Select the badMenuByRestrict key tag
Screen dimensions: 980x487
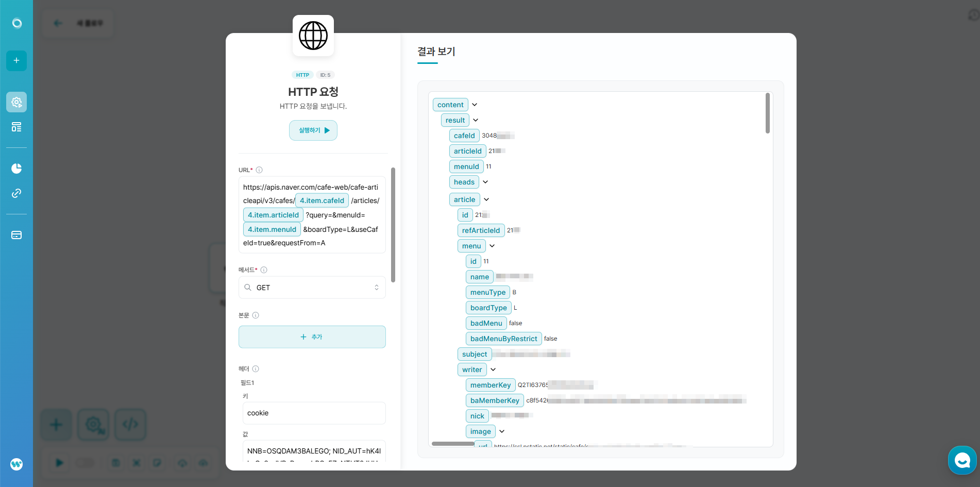(x=503, y=339)
